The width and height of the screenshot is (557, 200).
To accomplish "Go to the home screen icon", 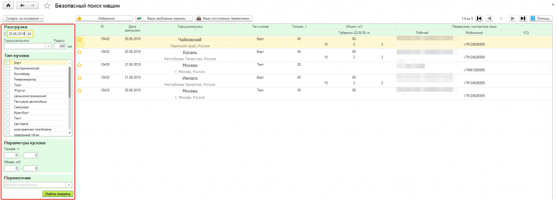I will click(8, 5).
